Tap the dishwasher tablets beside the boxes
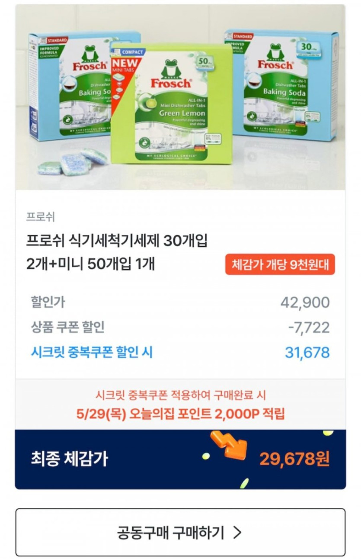 73,162
